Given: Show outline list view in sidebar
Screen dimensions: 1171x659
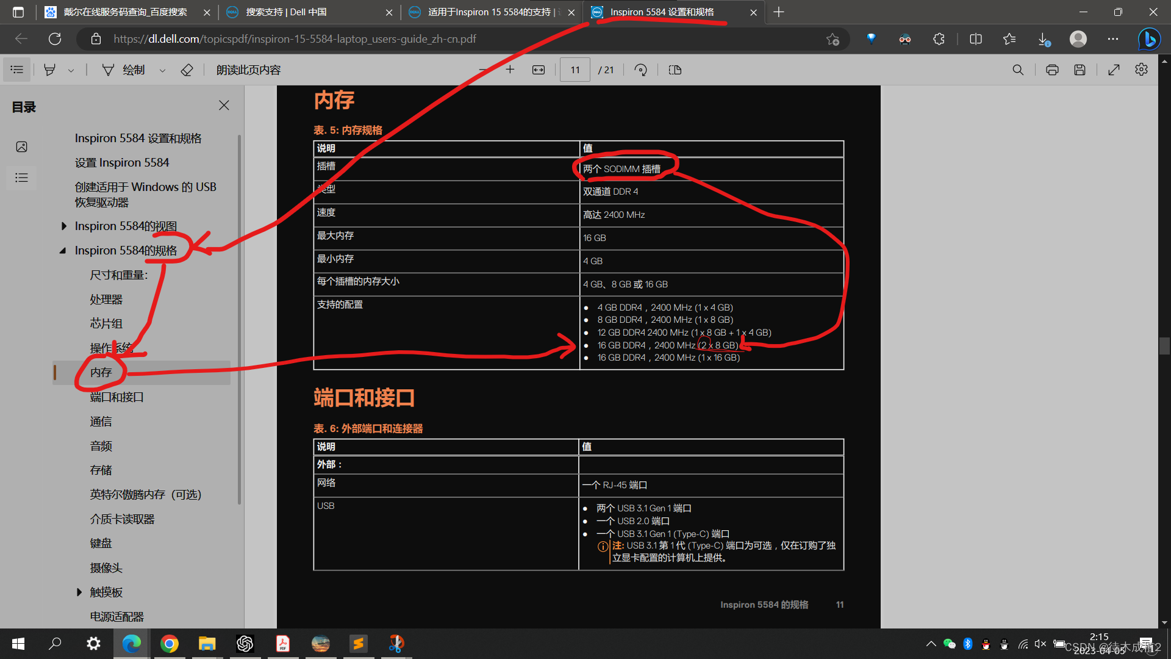Looking at the screenshot, I should pos(22,178).
